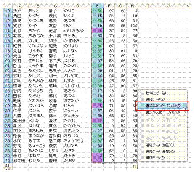This screenshot has width=194, height=172.
Task: Select column J header
Action: click(168, 6)
